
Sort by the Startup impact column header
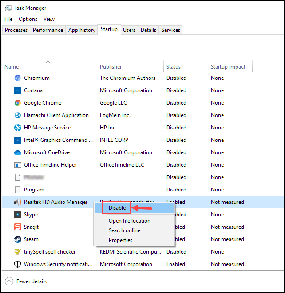228,67
